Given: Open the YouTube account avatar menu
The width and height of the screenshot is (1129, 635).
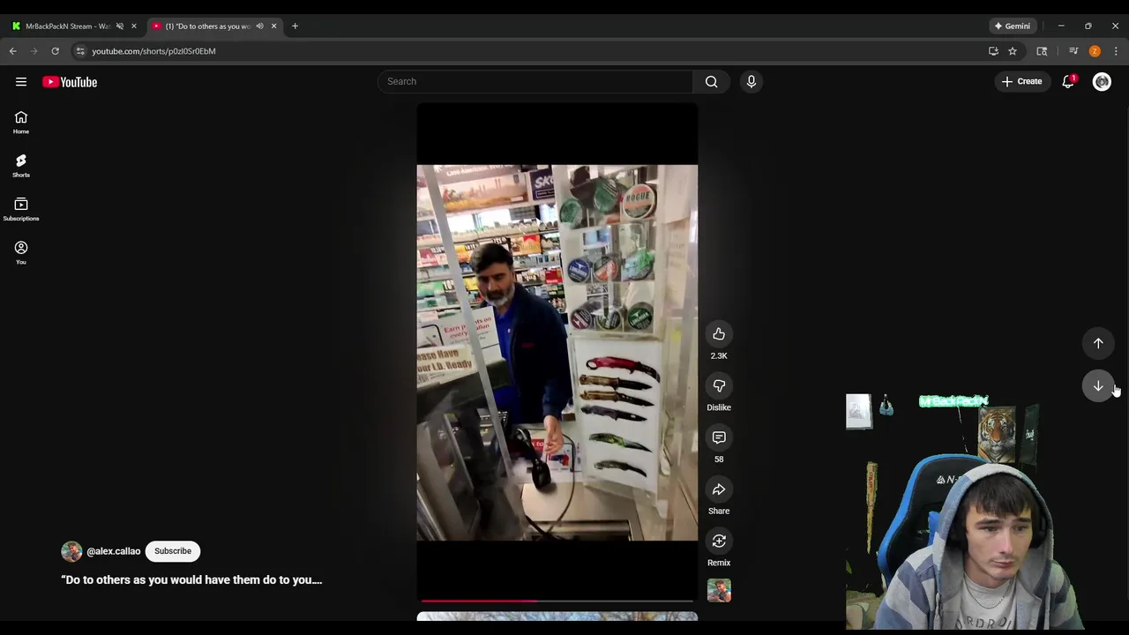Looking at the screenshot, I should click(x=1102, y=81).
